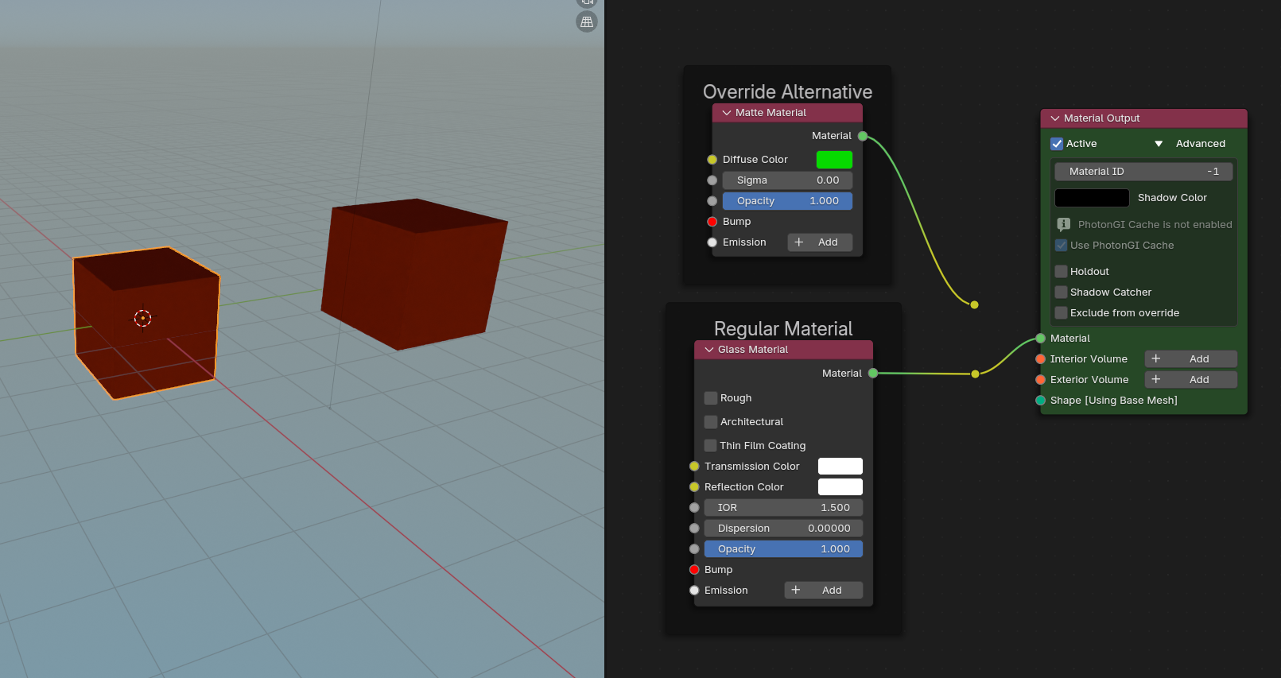1281x678 pixels.
Task: Collapse the Matte Material node
Action: (x=726, y=113)
